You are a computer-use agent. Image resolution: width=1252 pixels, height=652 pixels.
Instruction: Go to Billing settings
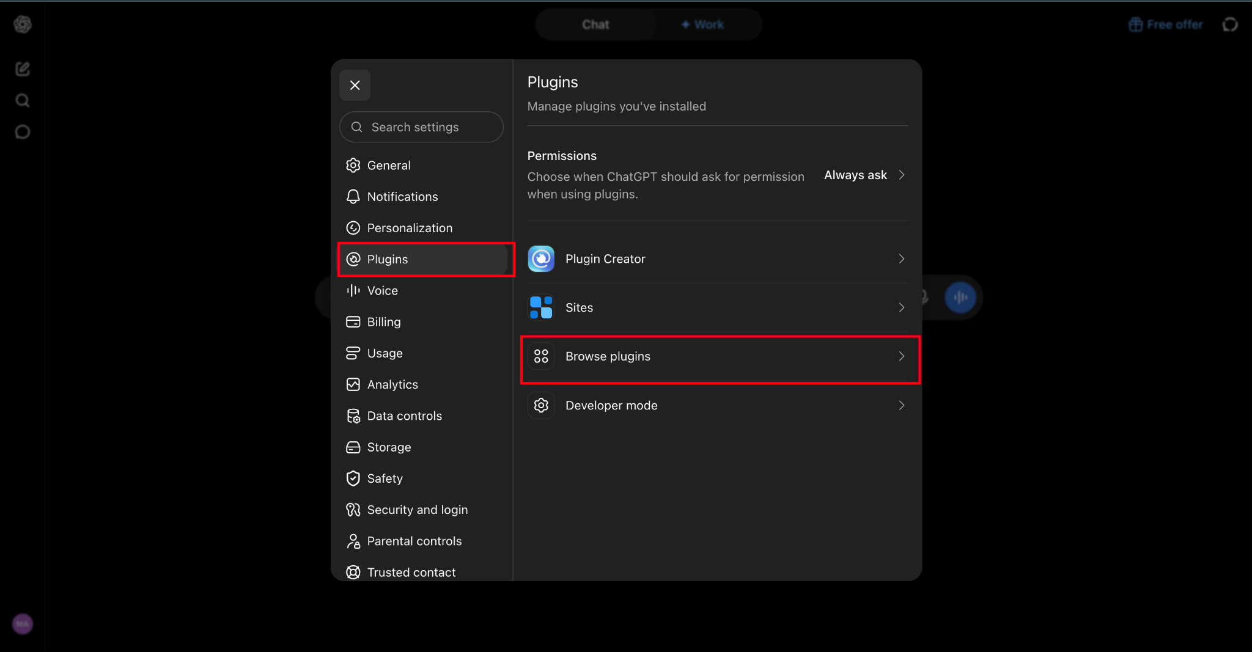(422, 322)
